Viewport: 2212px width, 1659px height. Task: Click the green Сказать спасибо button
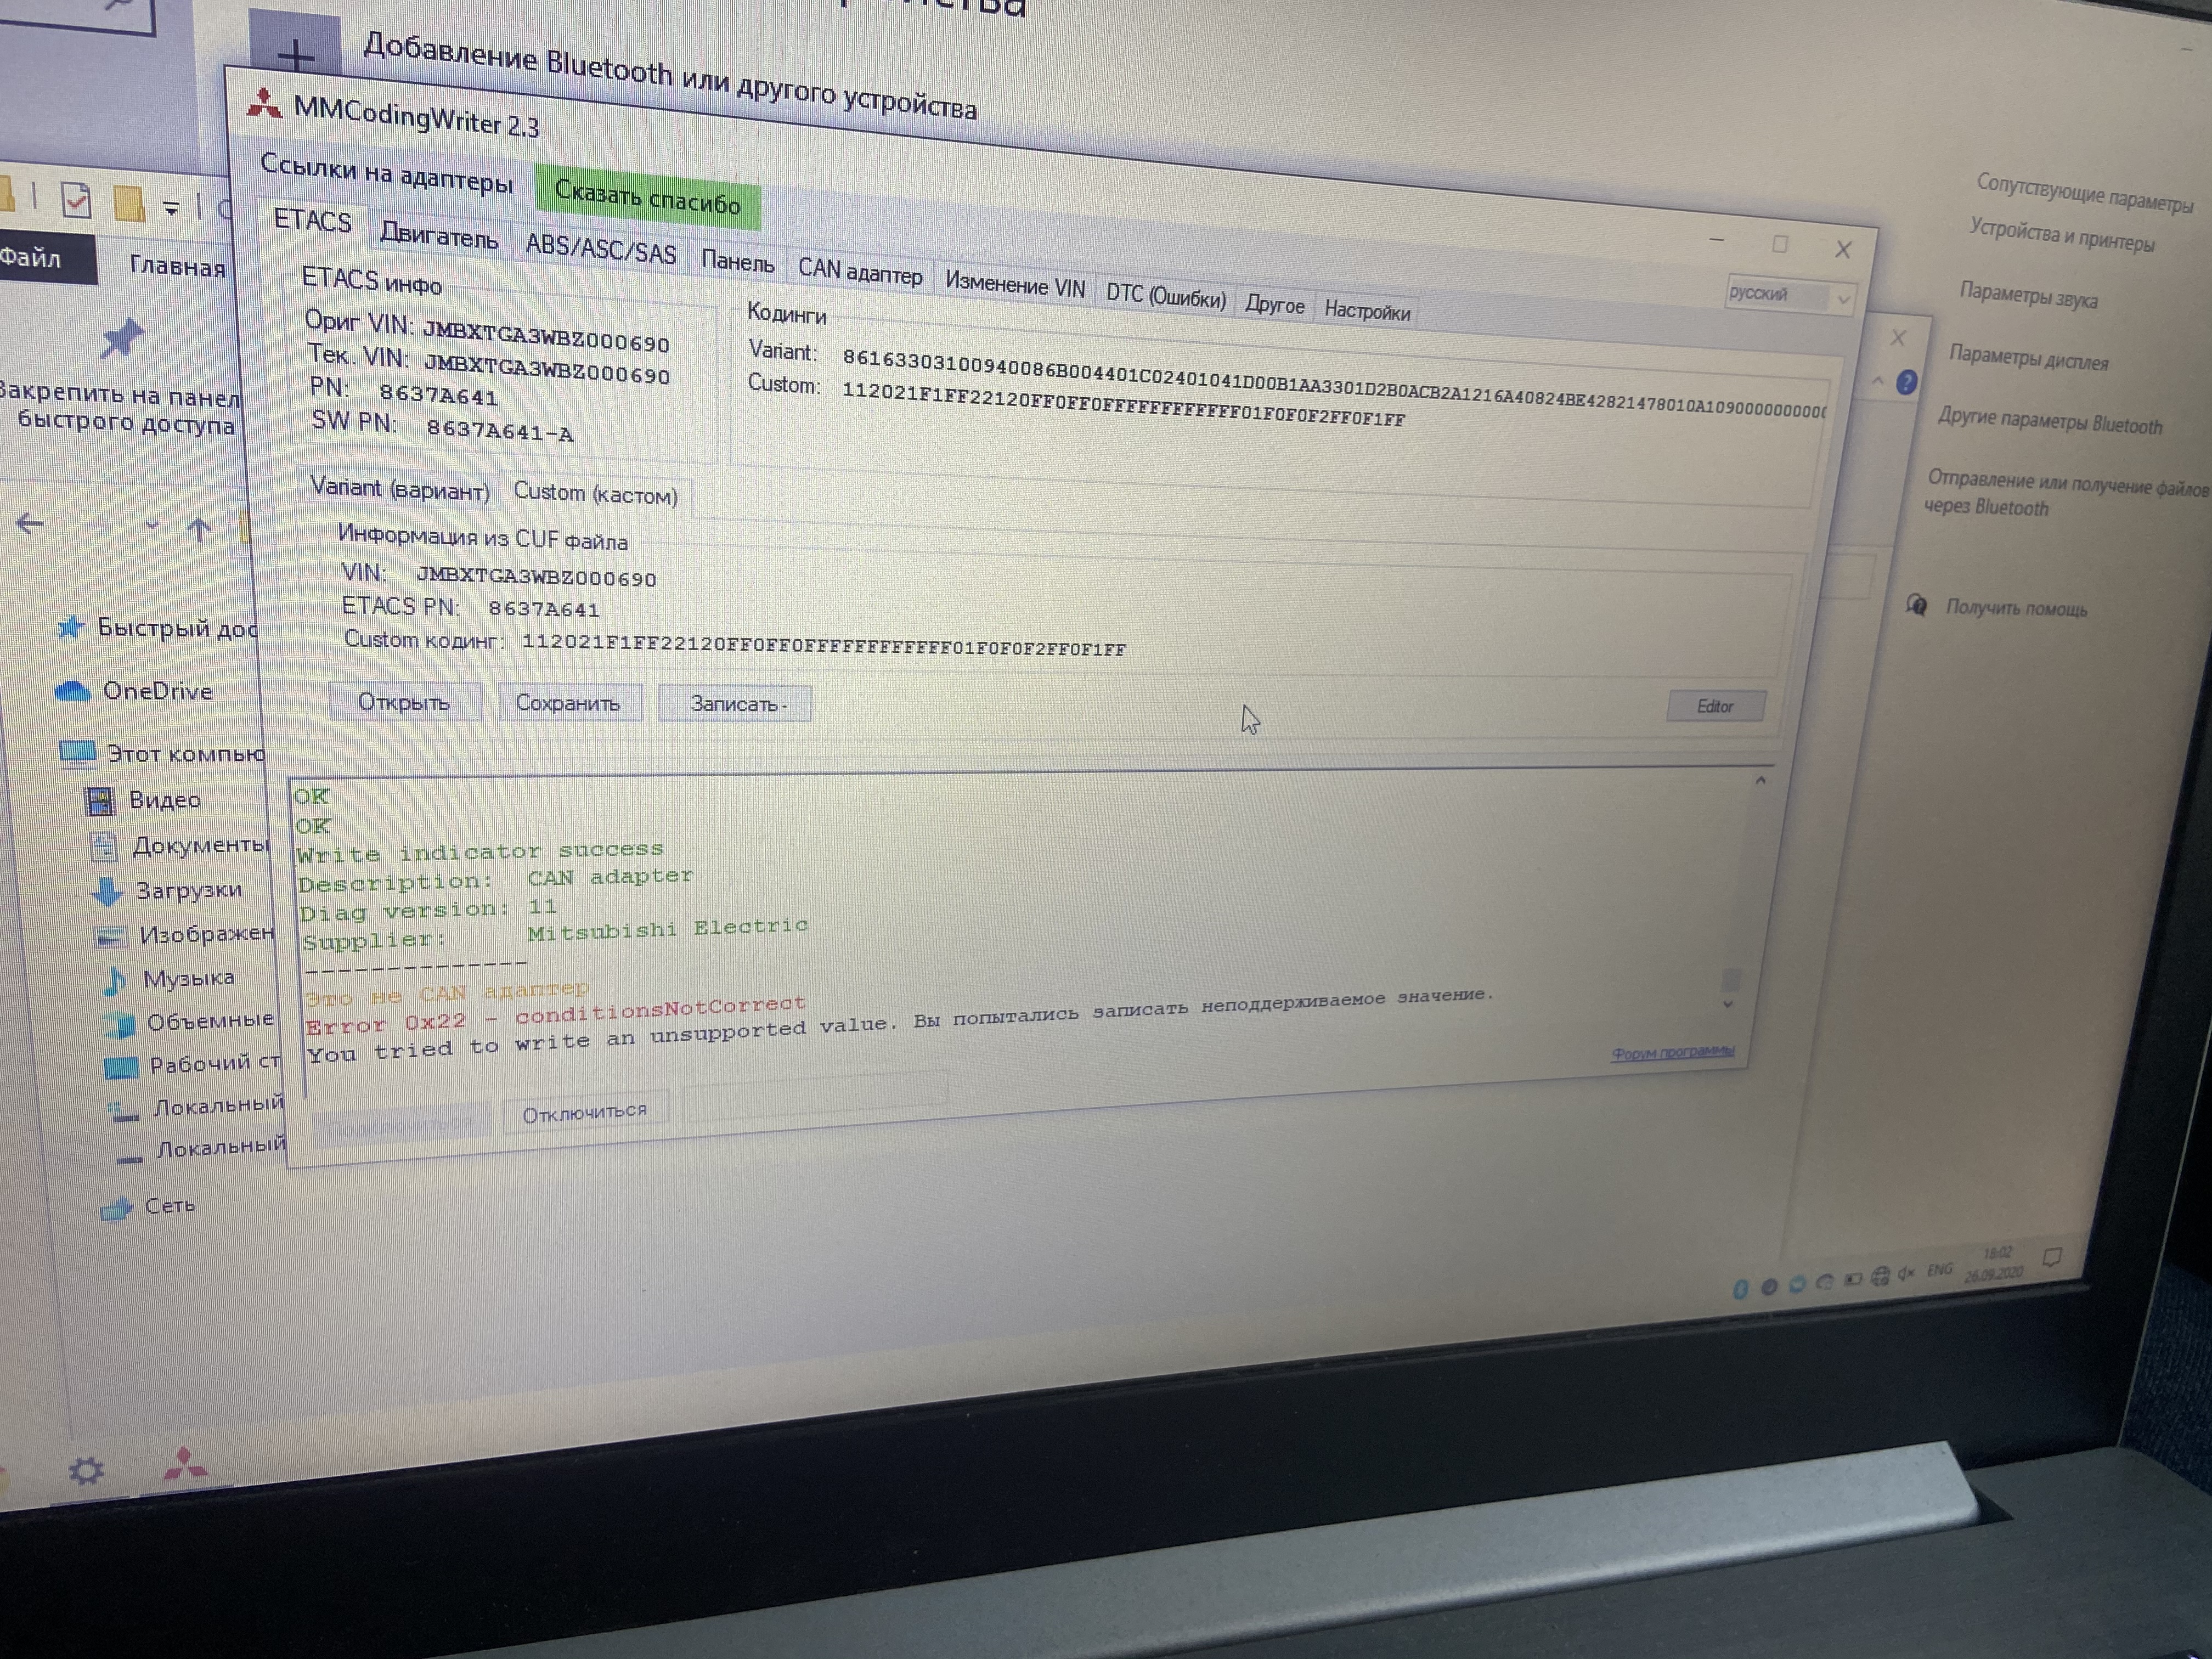coord(647,197)
